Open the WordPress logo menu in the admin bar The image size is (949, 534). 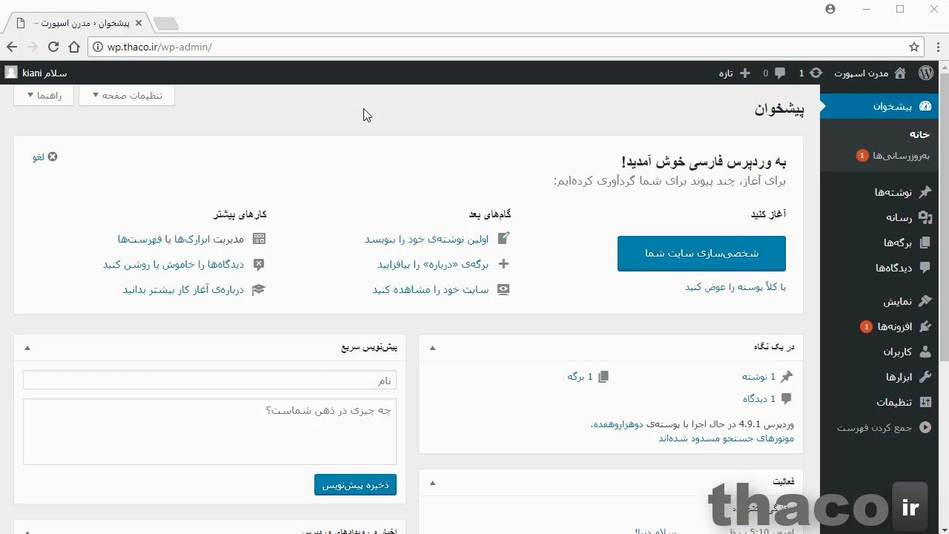pyautogui.click(x=925, y=73)
